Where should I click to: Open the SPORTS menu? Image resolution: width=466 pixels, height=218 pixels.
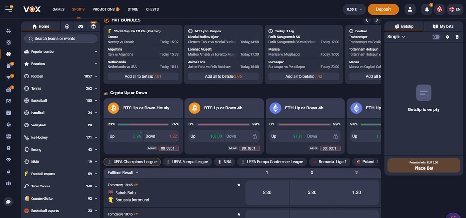[79, 9]
